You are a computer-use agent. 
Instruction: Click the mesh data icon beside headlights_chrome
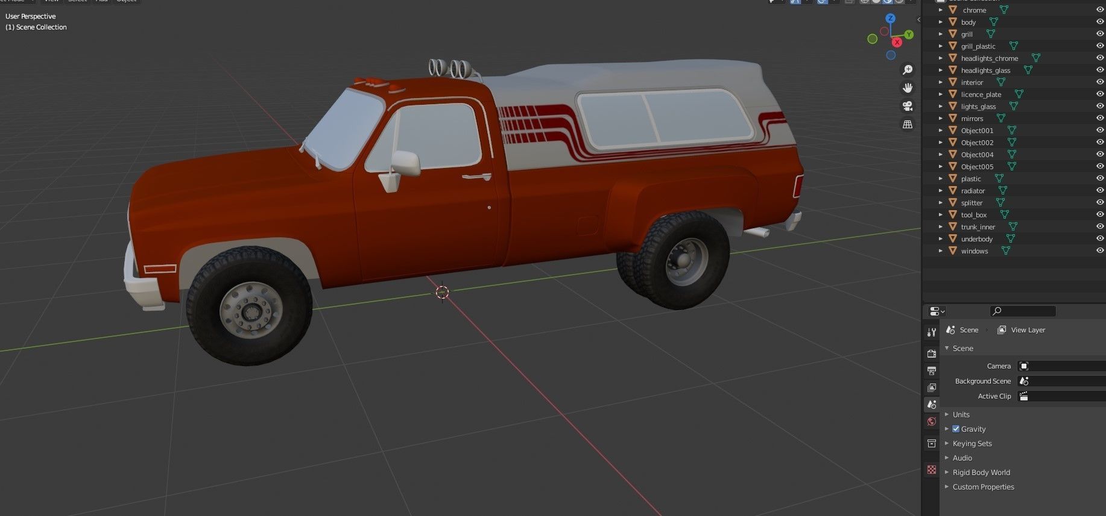click(x=1035, y=58)
